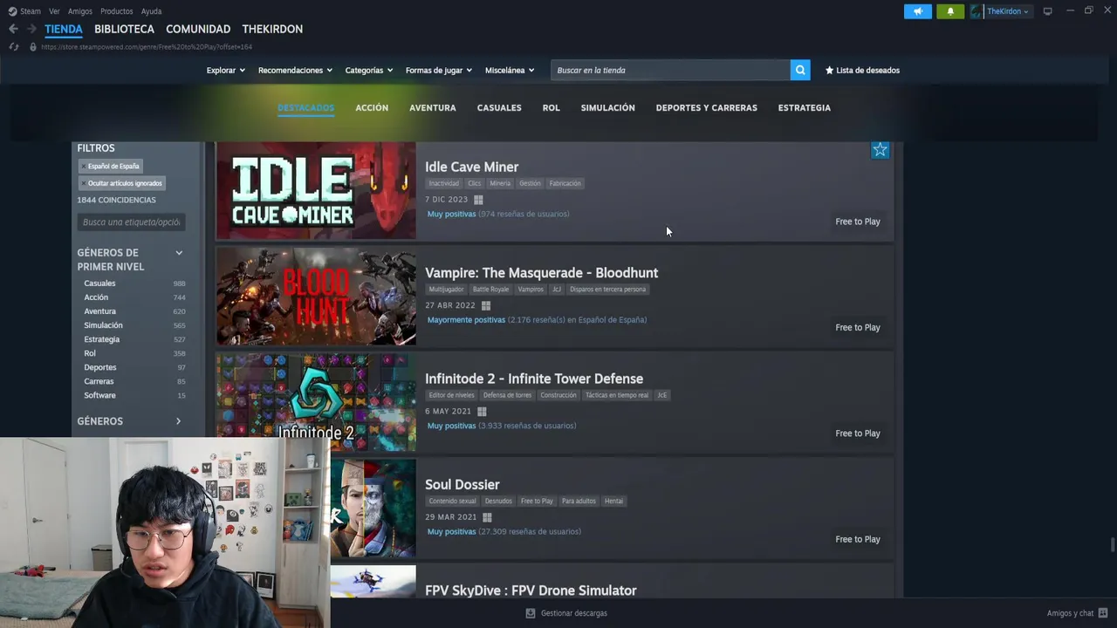Viewport: 1117px width, 628px height.
Task: Select the ROL genre tab
Action: point(551,107)
